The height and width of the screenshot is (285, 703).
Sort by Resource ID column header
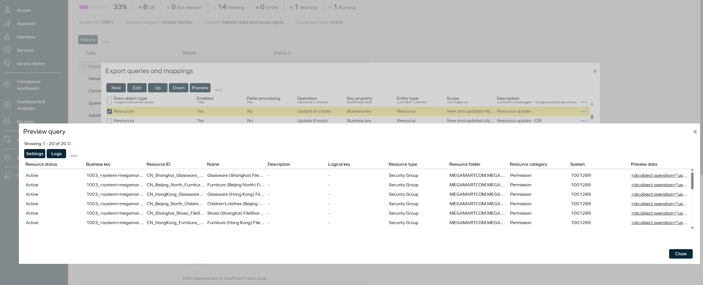coord(158,164)
